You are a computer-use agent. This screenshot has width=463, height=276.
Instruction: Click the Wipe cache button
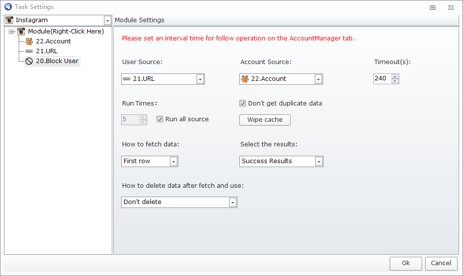pos(265,120)
